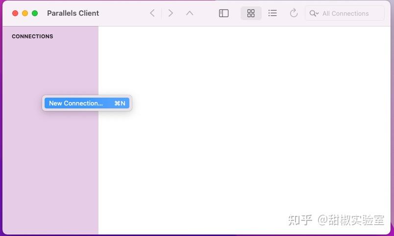Image resolution: width=394 pixels, height=236 pixels.
Task: Go forward with the right chevron arrow
Action: coord(171,13)
